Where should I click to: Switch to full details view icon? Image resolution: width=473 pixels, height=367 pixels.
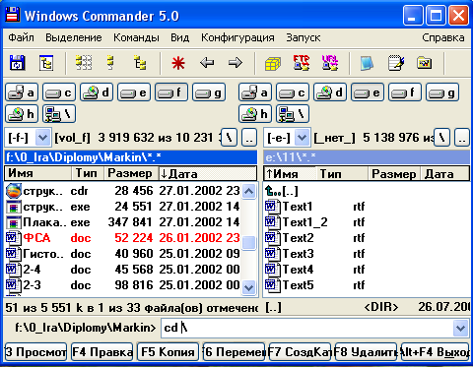click(110, 63)
